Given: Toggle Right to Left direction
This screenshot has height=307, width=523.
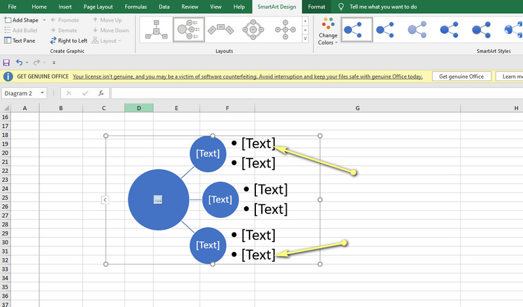Looking at the screenshot, I should [69, 41].
